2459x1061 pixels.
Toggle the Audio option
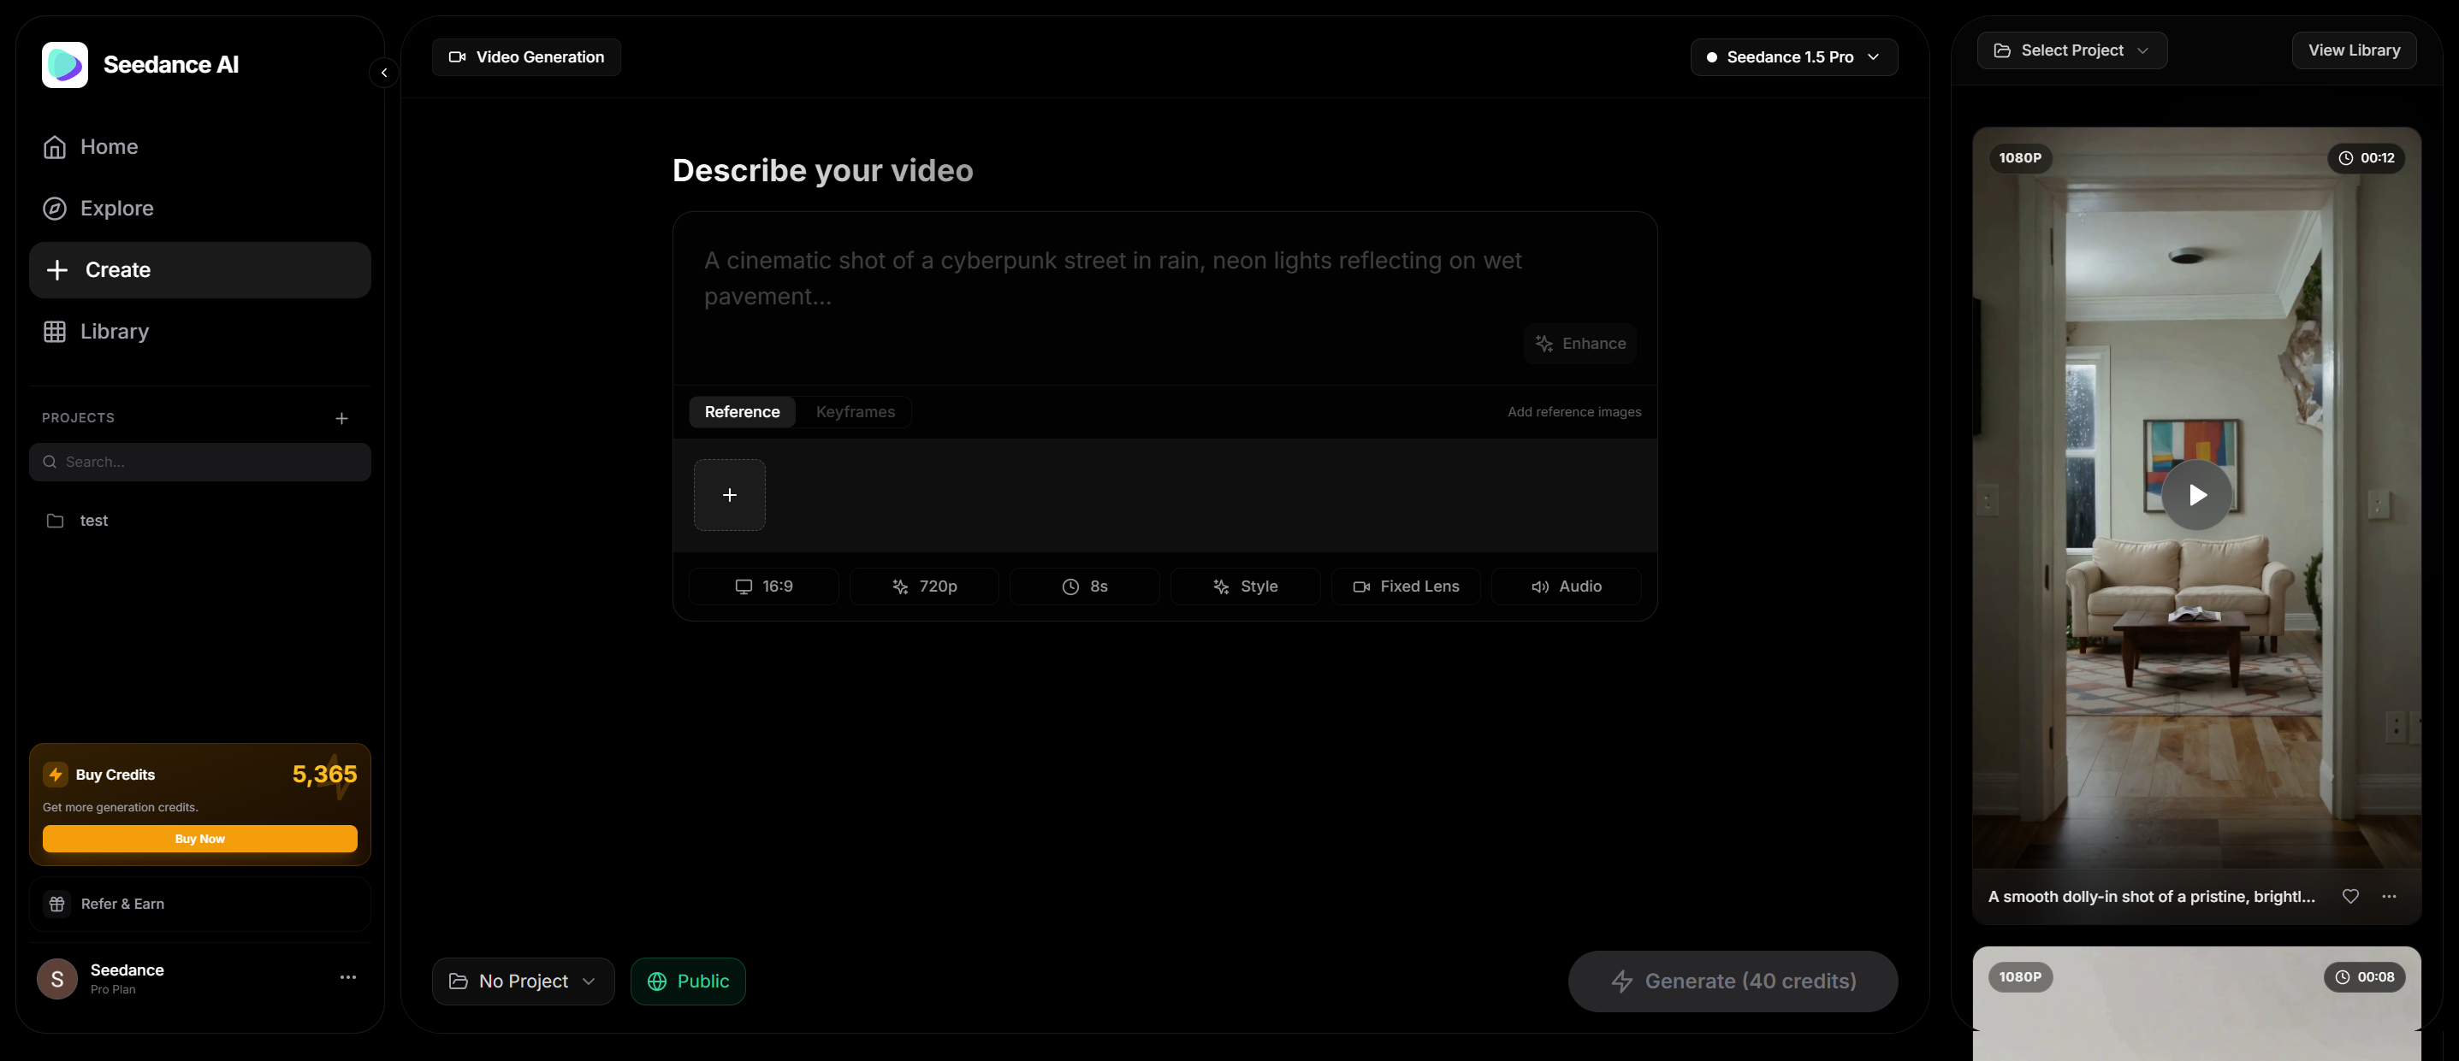point(1566,586)
